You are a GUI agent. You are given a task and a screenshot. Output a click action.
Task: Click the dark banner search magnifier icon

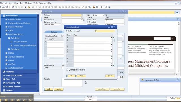[172, 39]
